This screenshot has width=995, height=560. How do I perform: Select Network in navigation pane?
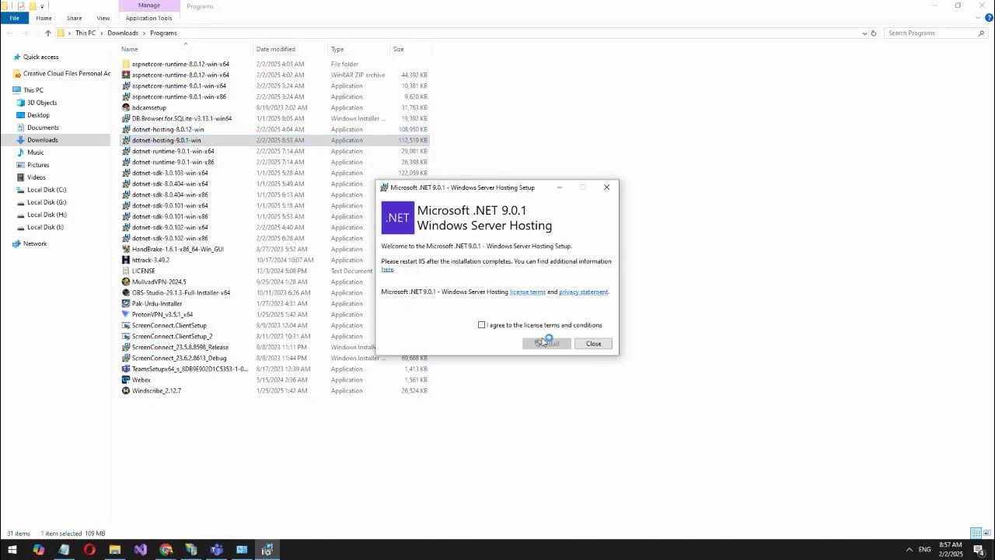[x=34, y=243]
